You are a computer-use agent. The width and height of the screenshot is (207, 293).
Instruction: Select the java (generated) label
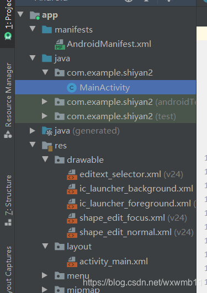coord(87,131)
